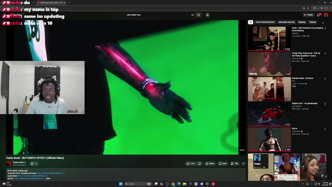Select the Rapping filter chip
The height and width of the screenshot is (187, 332).
coord(302,22)
